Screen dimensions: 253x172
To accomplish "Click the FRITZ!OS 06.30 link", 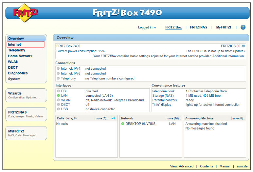I will coord(233,46).
